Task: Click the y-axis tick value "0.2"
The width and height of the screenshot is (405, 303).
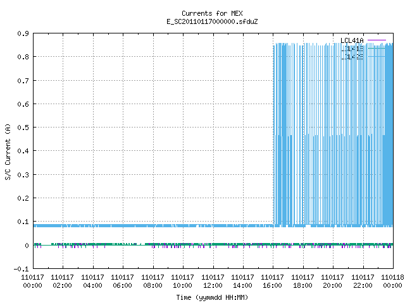Action: (23, 198)
